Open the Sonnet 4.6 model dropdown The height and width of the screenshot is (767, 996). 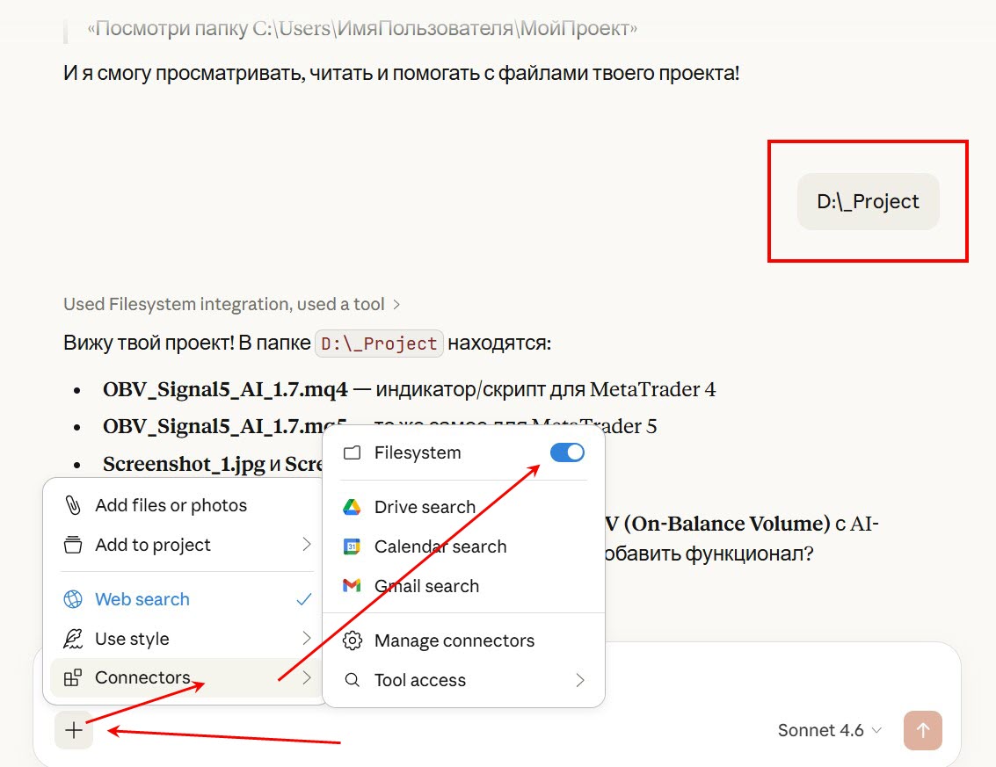tap(829, 730)
